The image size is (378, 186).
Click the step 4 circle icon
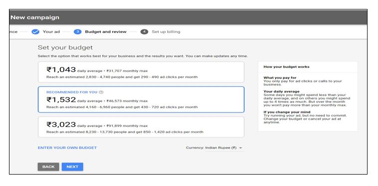pyautogui.click(x=144, y=32)
